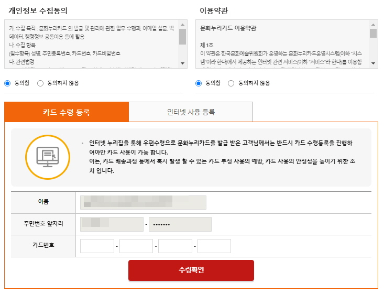Click the second 카드번호 input box
384x294 pixels.
136,246
